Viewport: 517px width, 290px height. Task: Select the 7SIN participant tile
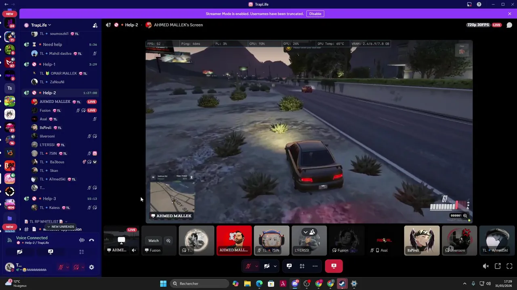point(271,240)
